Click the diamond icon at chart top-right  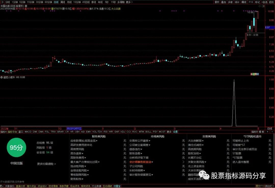click(259, 6)
